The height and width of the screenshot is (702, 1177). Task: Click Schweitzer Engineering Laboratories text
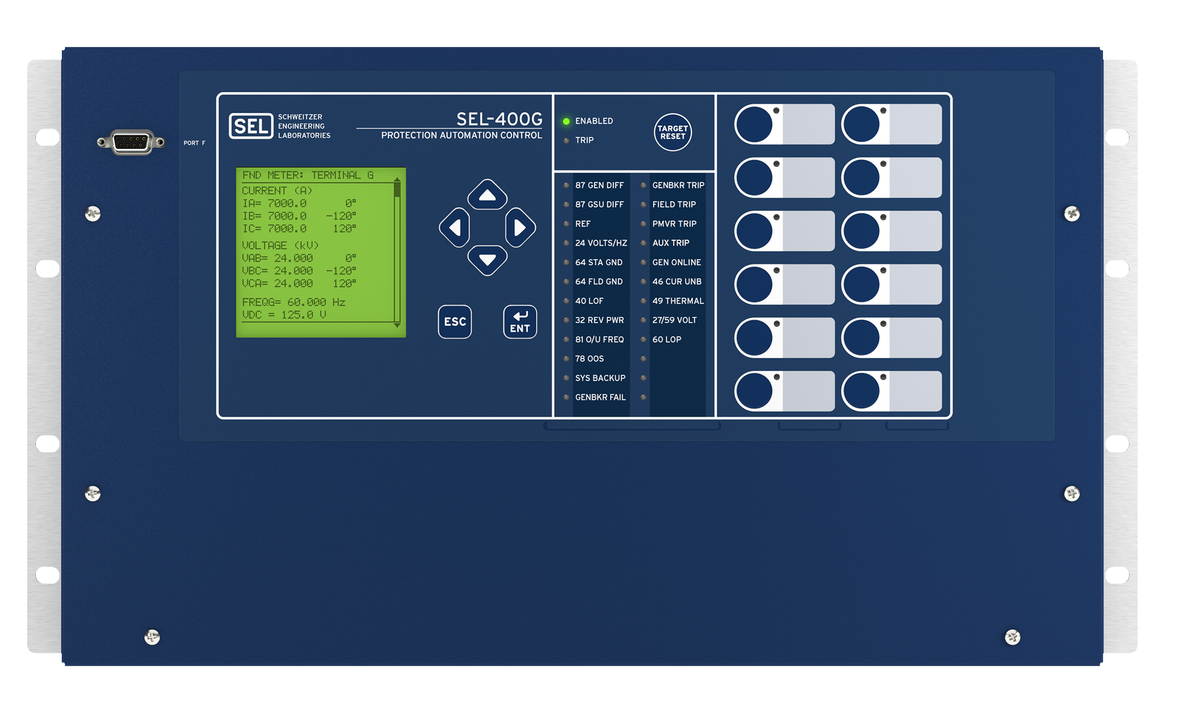304,126
